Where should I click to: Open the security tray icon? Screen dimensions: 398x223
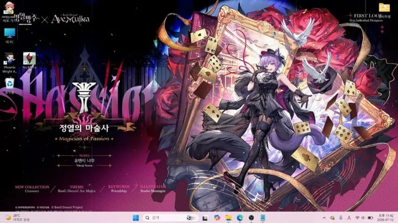332,218
